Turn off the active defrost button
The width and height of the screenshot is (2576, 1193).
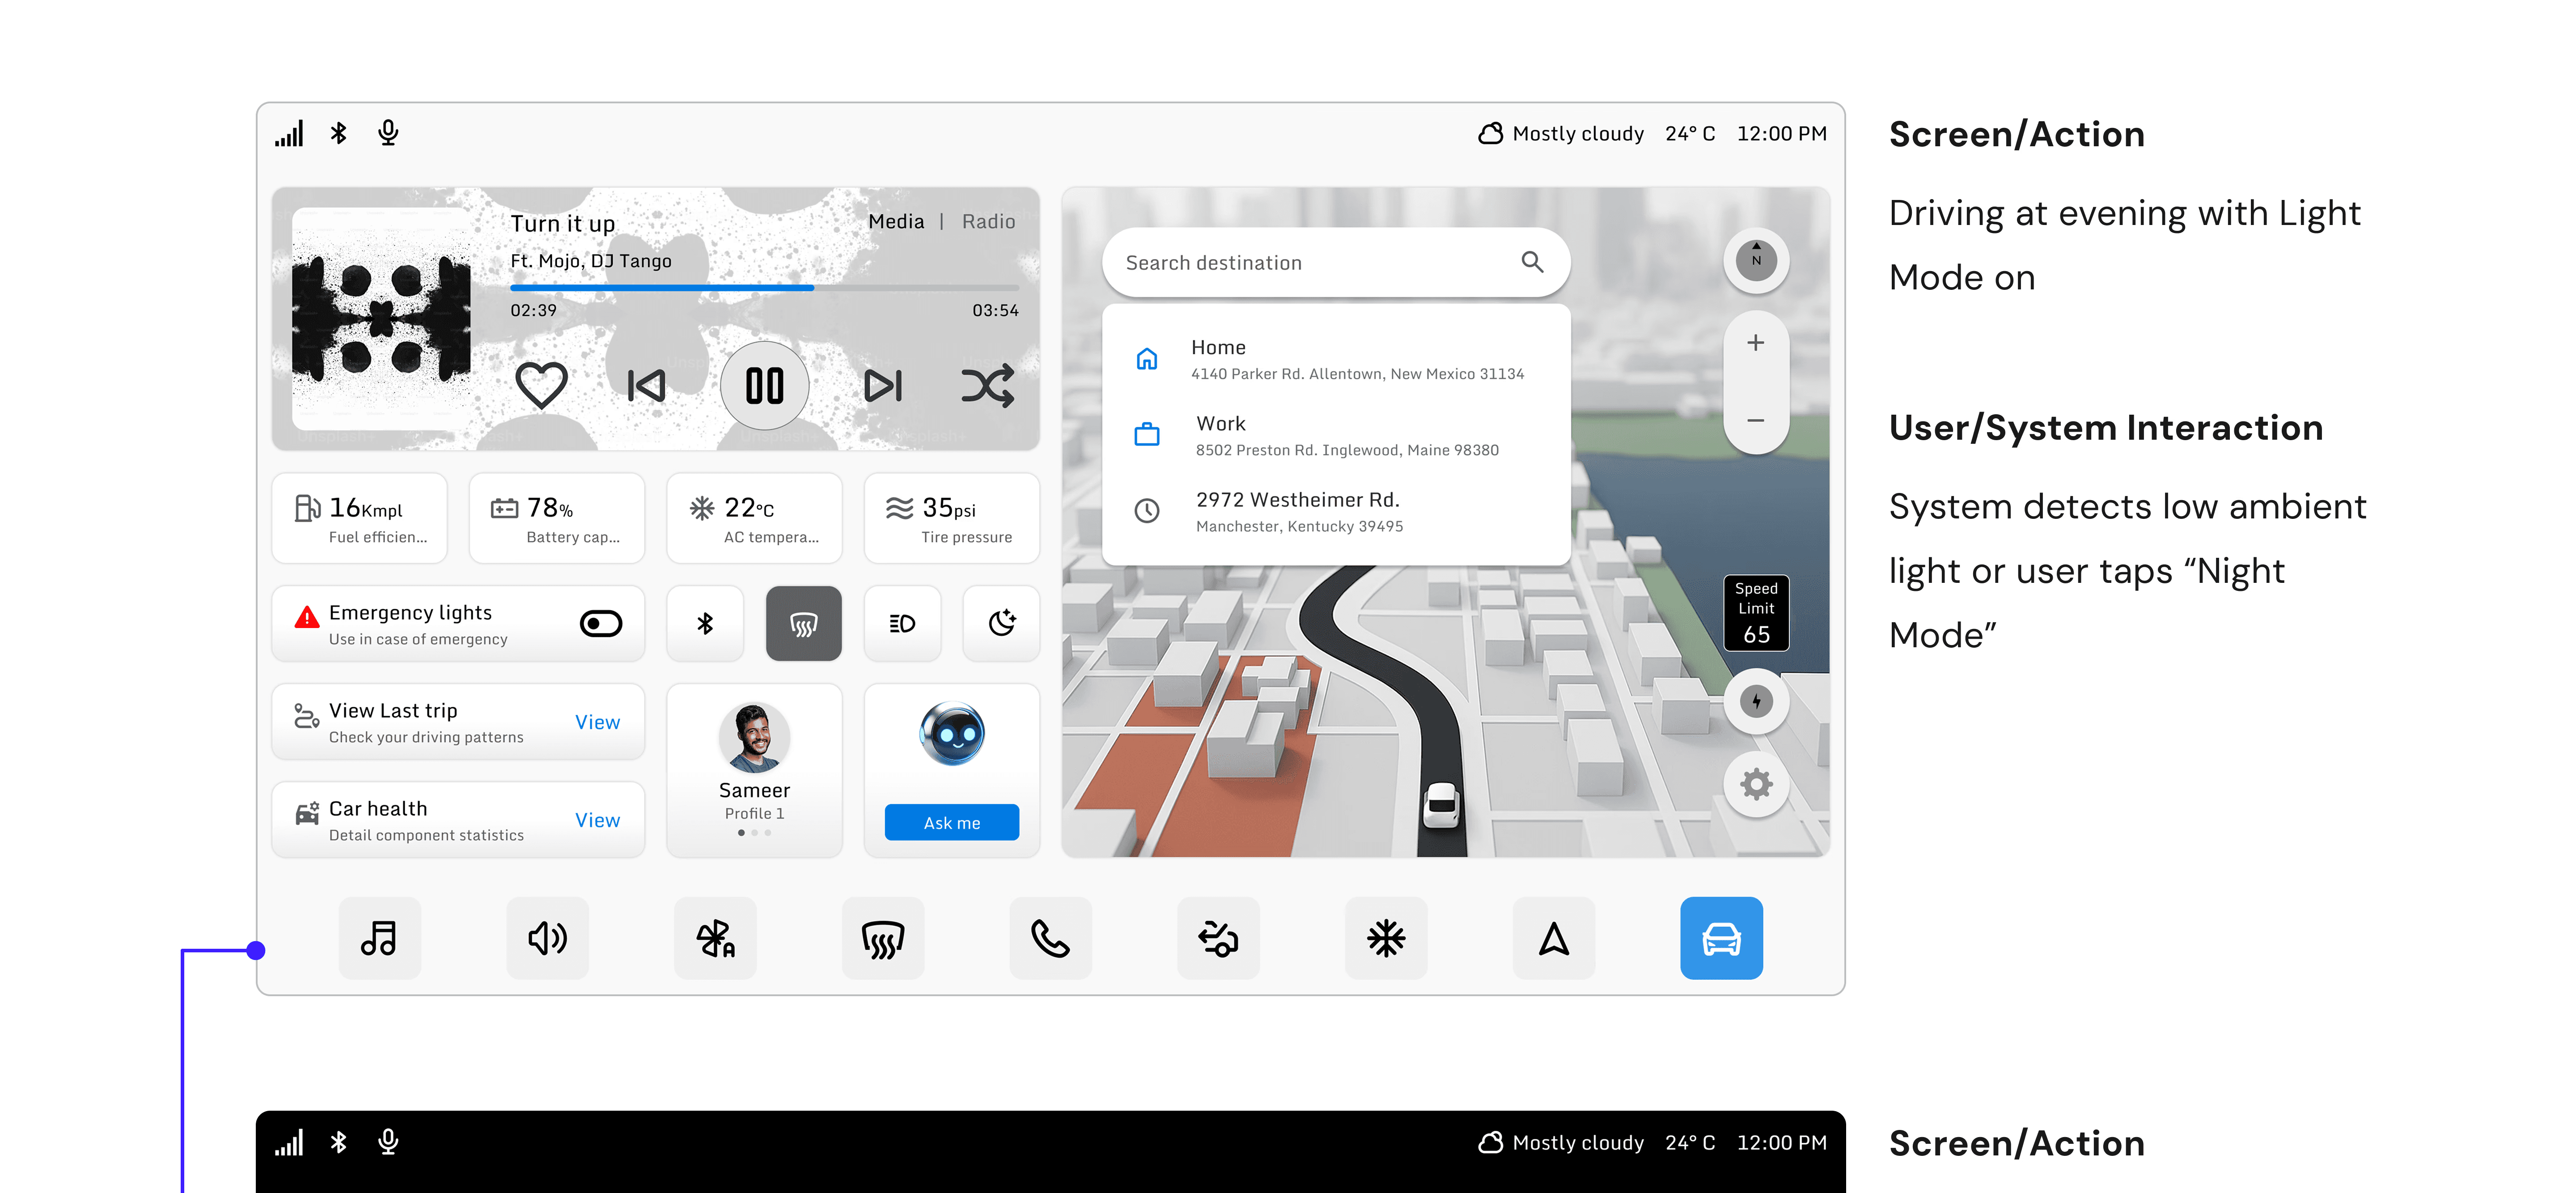tap(803, 624)
